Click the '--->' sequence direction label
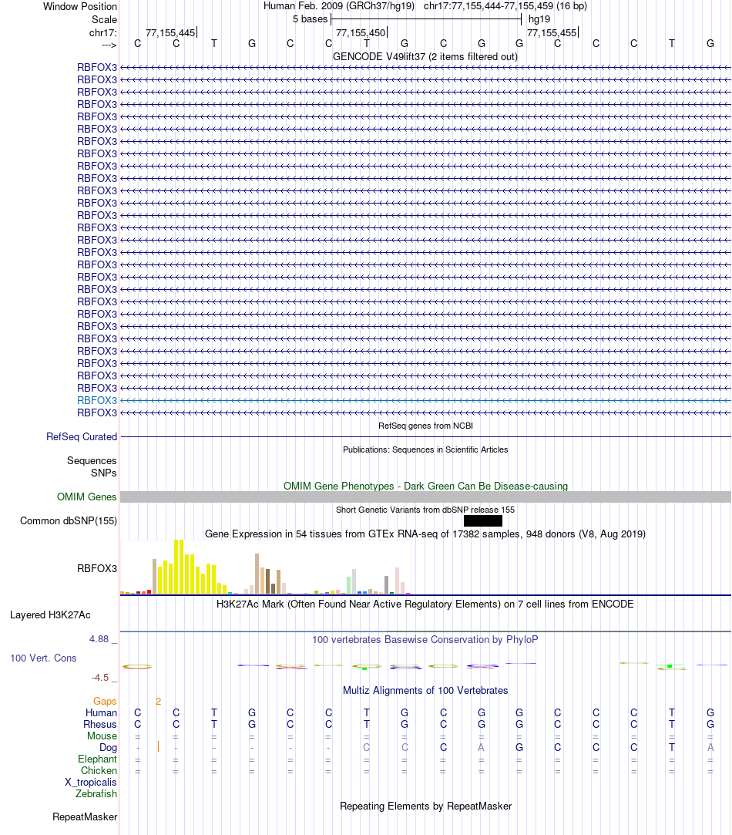Screen dimensions: 732x835 (x=109, y=45)
